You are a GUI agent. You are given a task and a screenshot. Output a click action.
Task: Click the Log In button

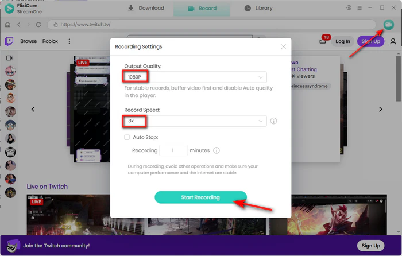click(x=343, y=41)
